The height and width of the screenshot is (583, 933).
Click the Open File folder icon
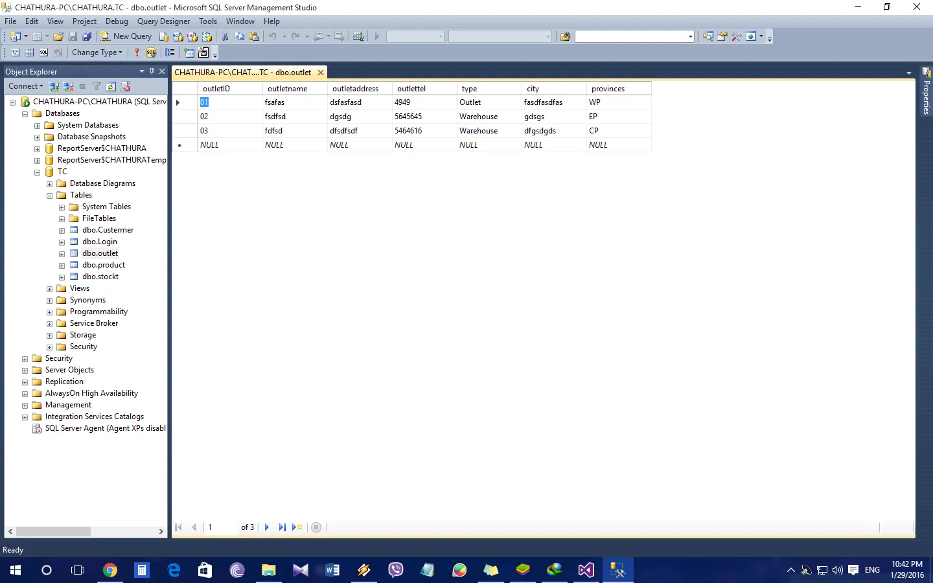tap(58, 36)
